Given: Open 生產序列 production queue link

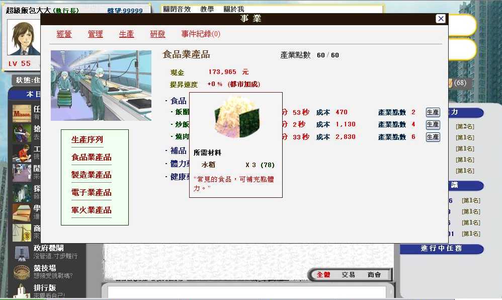Looking at the screenshot, I should [87, 139].
